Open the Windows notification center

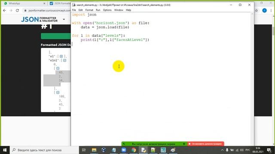click(x=269, y=150)
